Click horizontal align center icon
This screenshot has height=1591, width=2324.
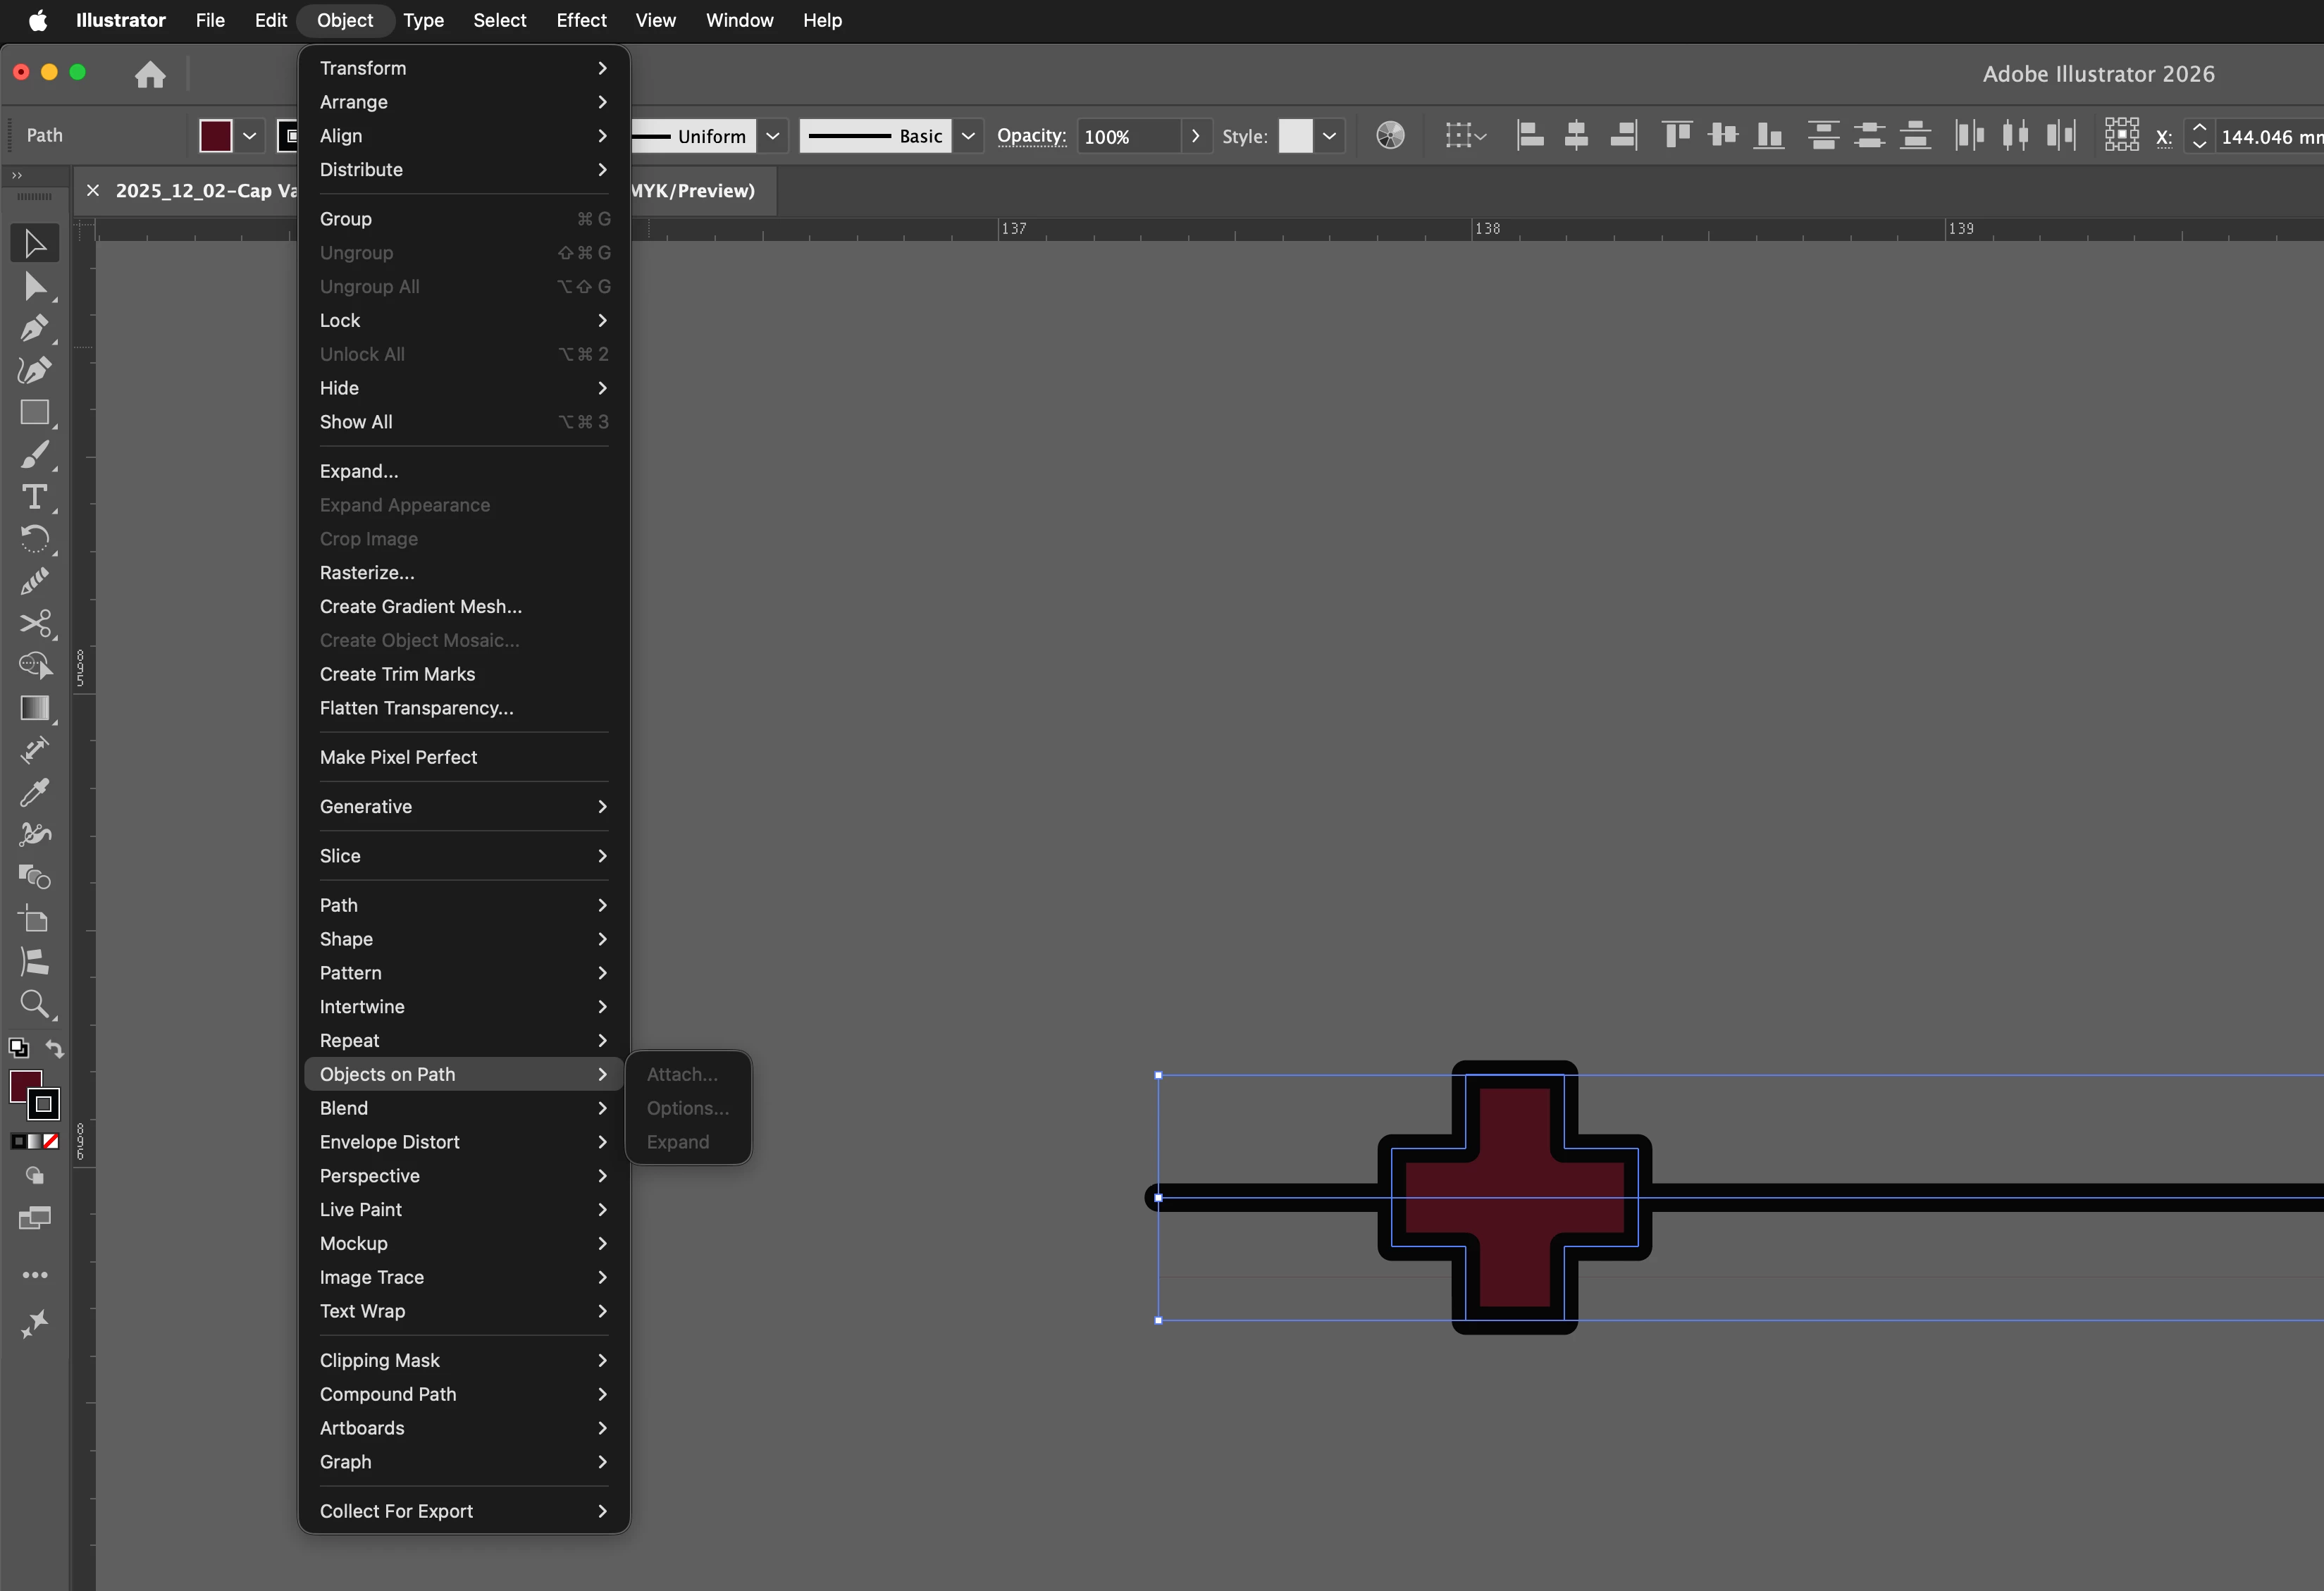click(1576, 136)
